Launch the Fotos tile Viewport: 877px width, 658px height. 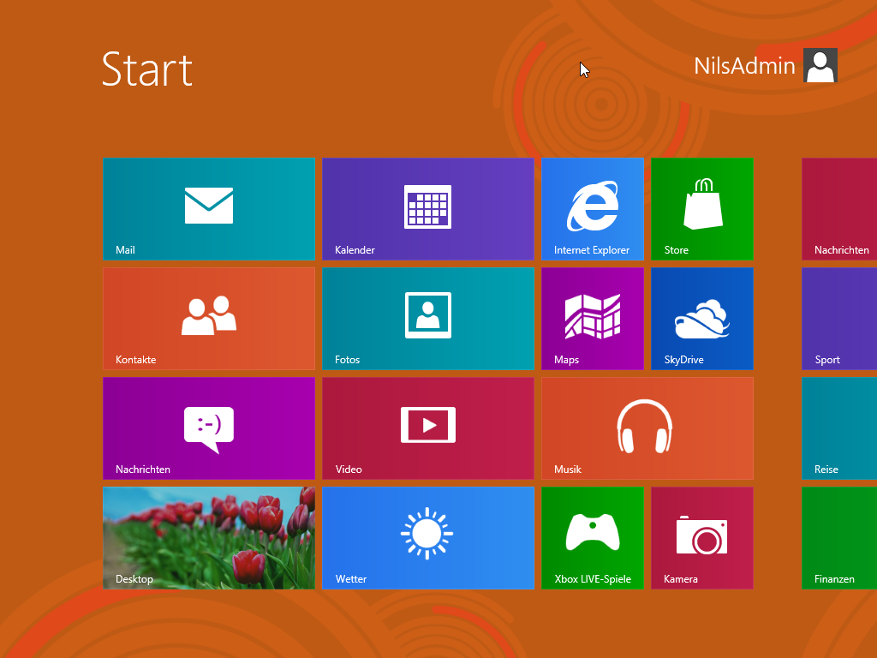pyautogui.click(x=428, y=319)
